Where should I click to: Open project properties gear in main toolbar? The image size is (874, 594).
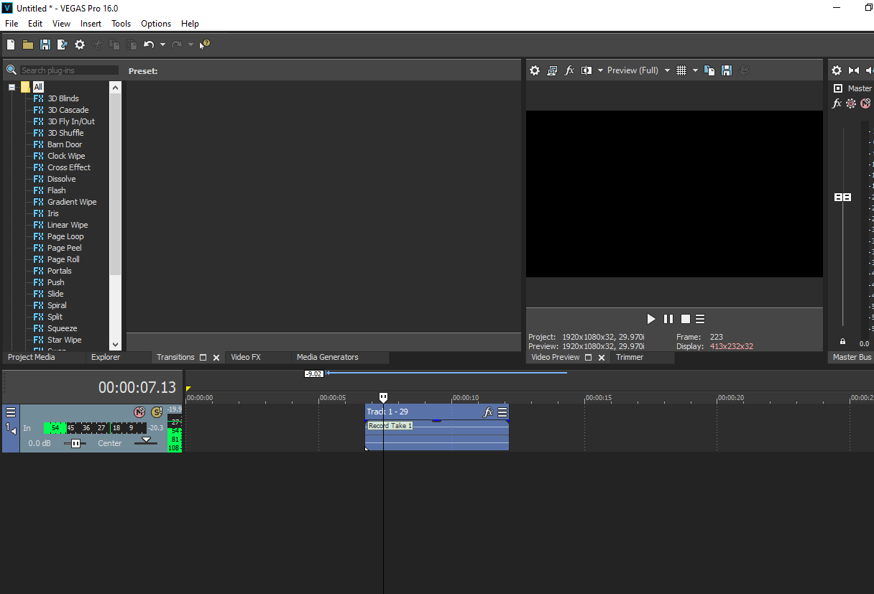pyautogui.click(x=80, y=45)
